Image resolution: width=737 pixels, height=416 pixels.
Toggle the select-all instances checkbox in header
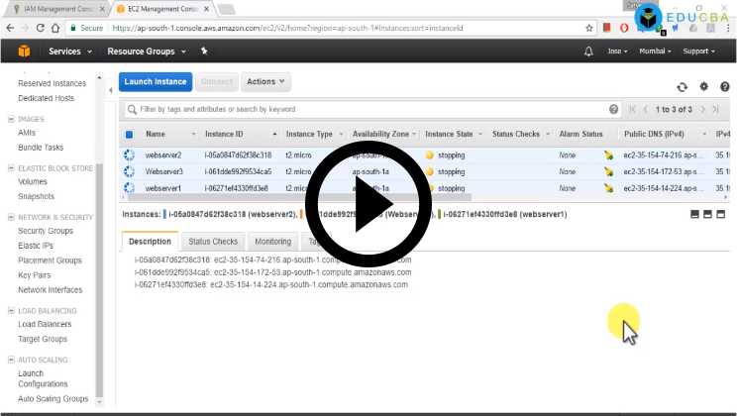coord(129,135)
